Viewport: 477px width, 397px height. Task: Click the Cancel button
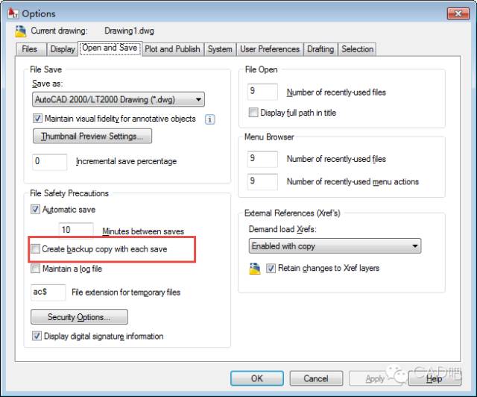pyautogui.click(x=315, y=378)
